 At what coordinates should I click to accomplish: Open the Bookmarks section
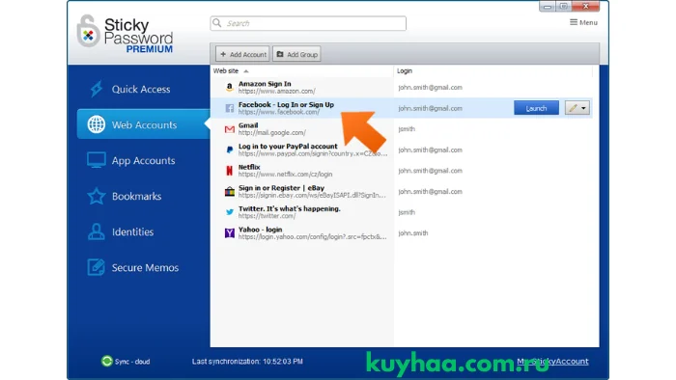[136, 196]
